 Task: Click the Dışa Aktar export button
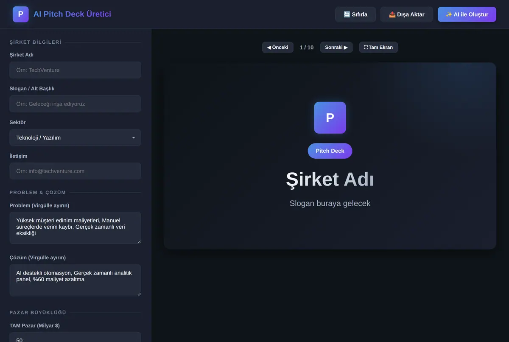coord(407,14)
